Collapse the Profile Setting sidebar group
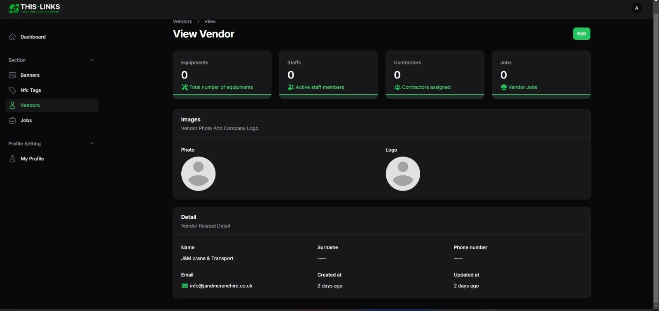This screenshot has width=659, height=311. [x=92, y=143]
